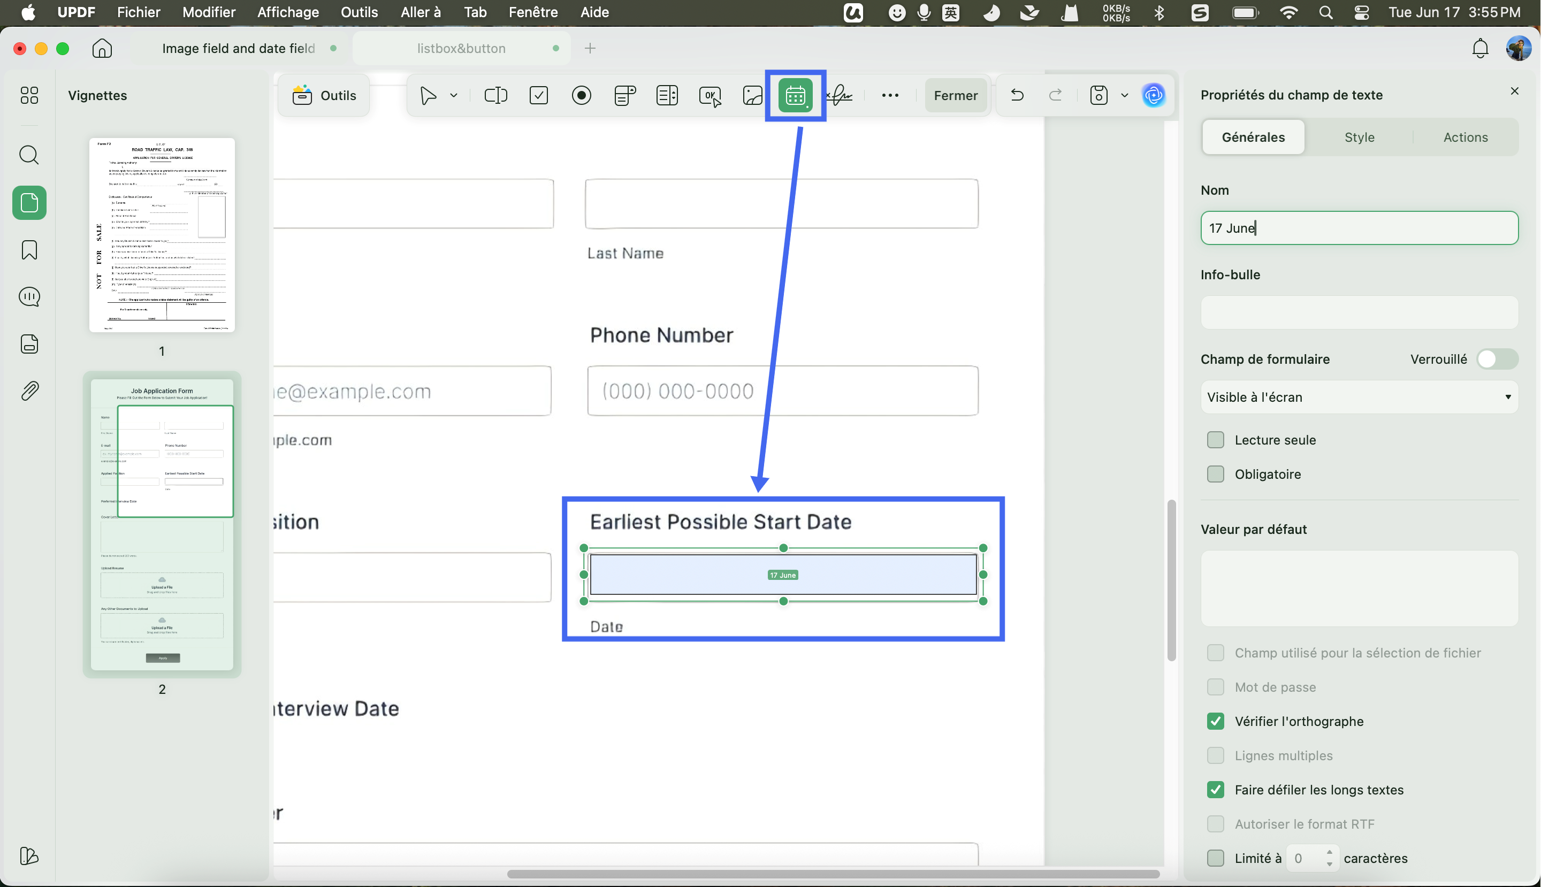Switch to listbox&button tab
The width and height of the screenshot is (1541, 887).
tap(461, 48)
